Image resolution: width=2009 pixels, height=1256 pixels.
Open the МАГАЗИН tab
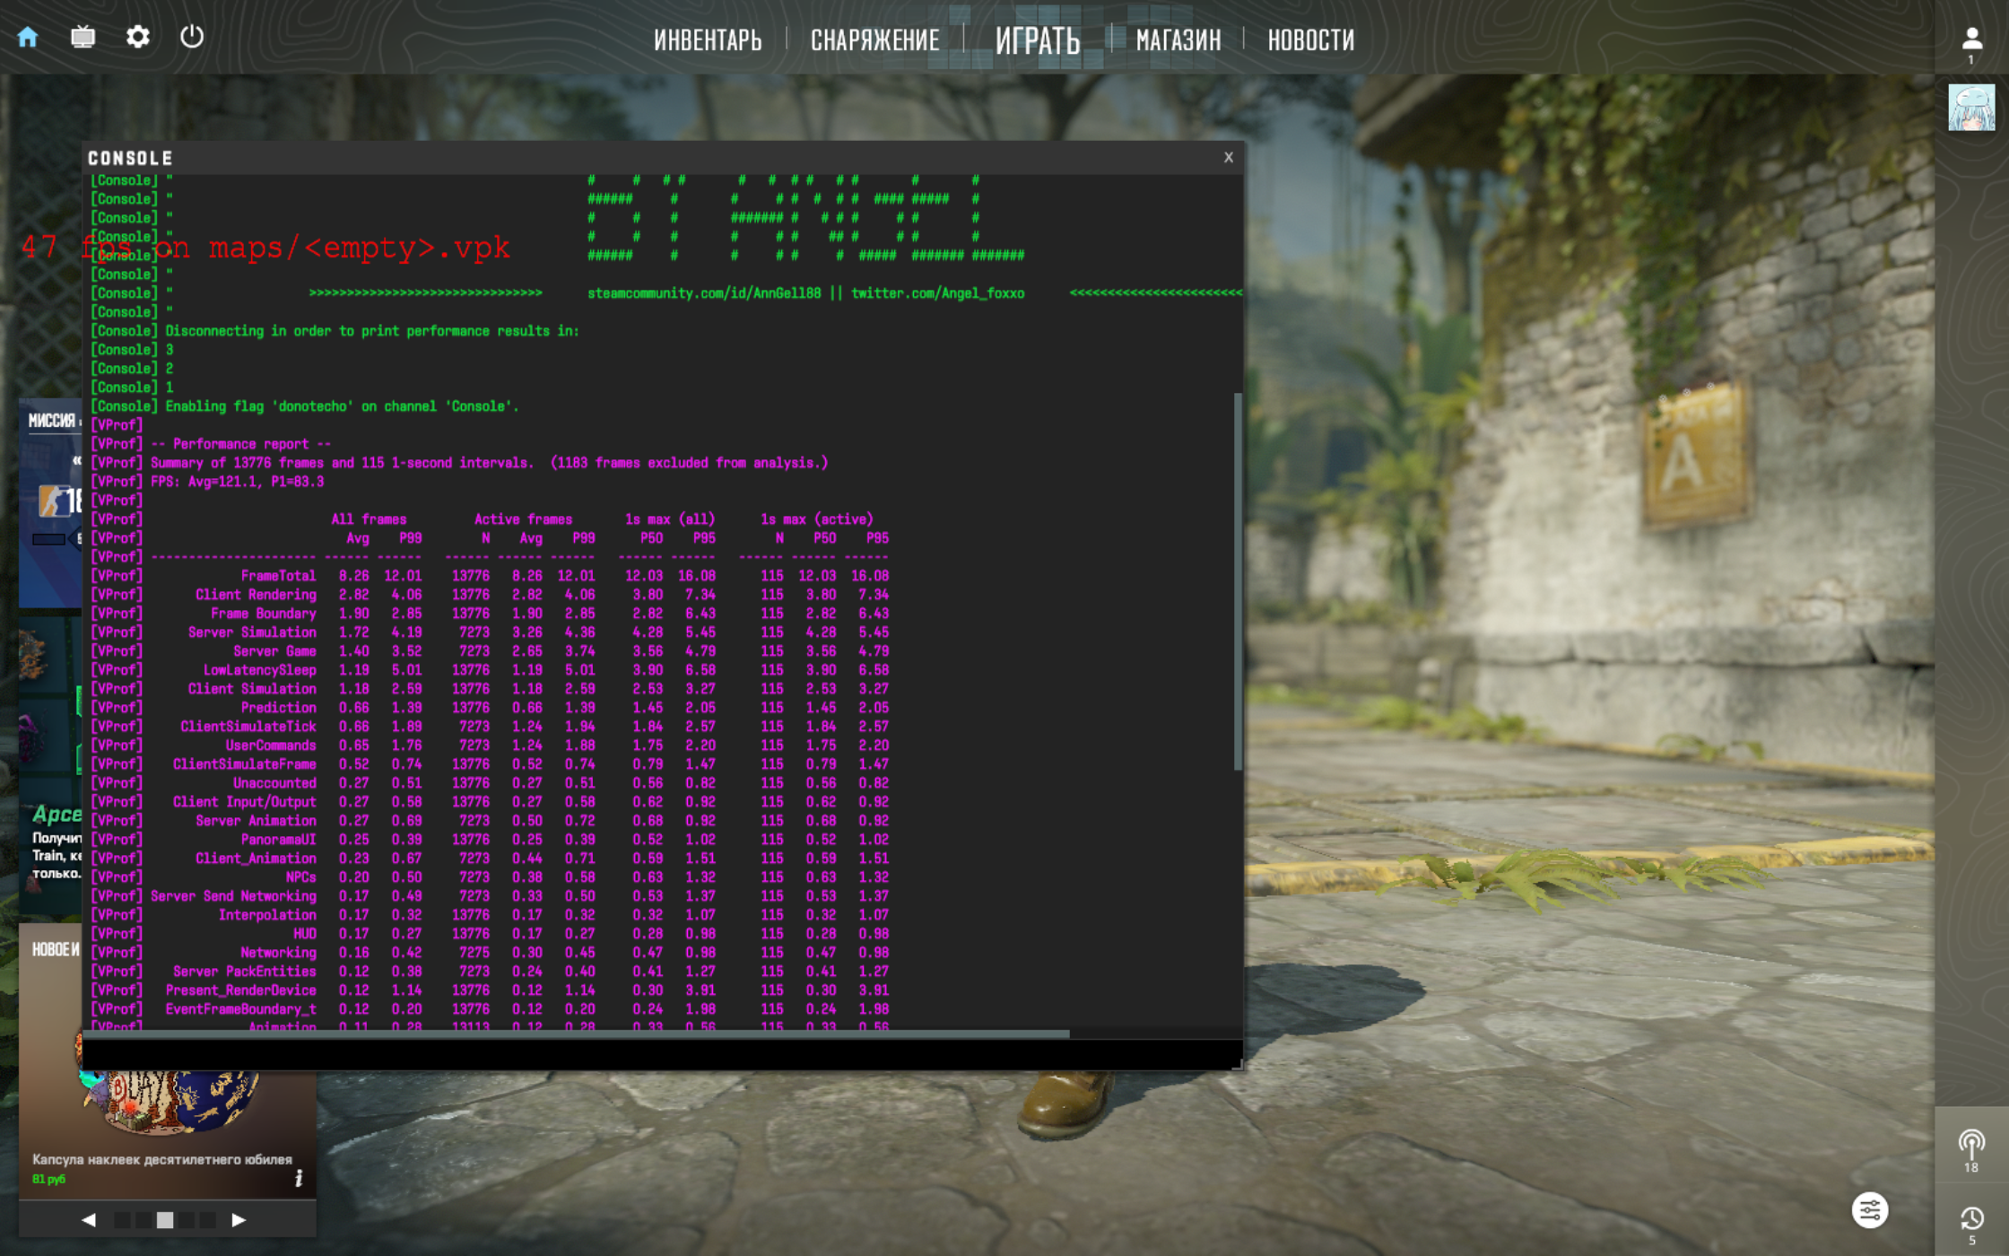[1178, 40]
